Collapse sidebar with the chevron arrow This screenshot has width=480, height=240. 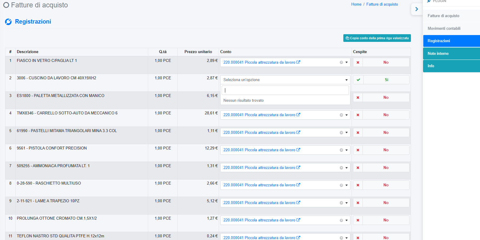tap(417, 9)
